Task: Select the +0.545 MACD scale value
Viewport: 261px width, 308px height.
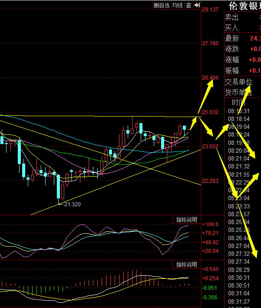Action: (210, 269)
